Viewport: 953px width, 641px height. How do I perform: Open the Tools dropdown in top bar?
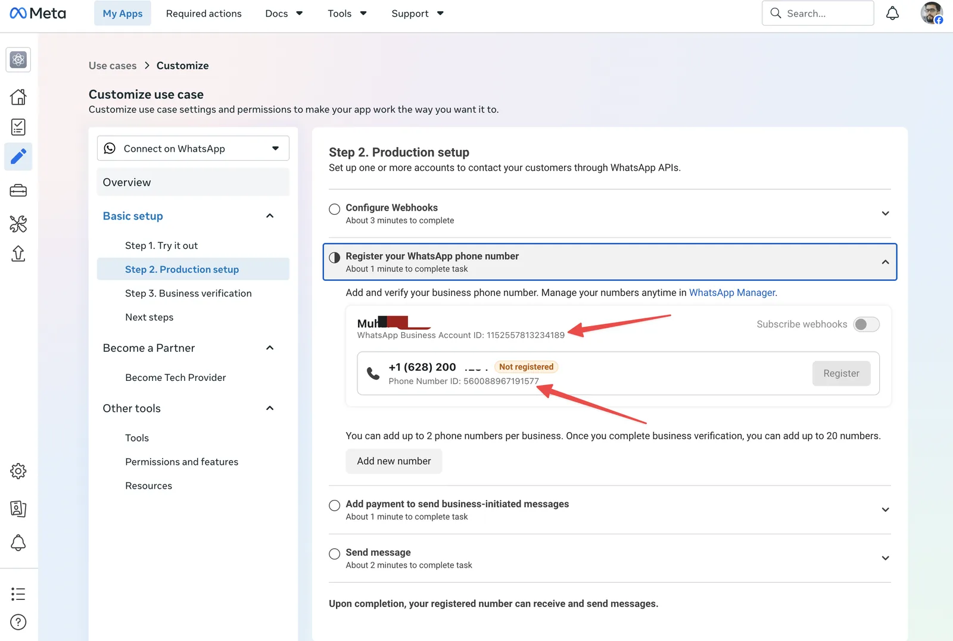[347, 13]
